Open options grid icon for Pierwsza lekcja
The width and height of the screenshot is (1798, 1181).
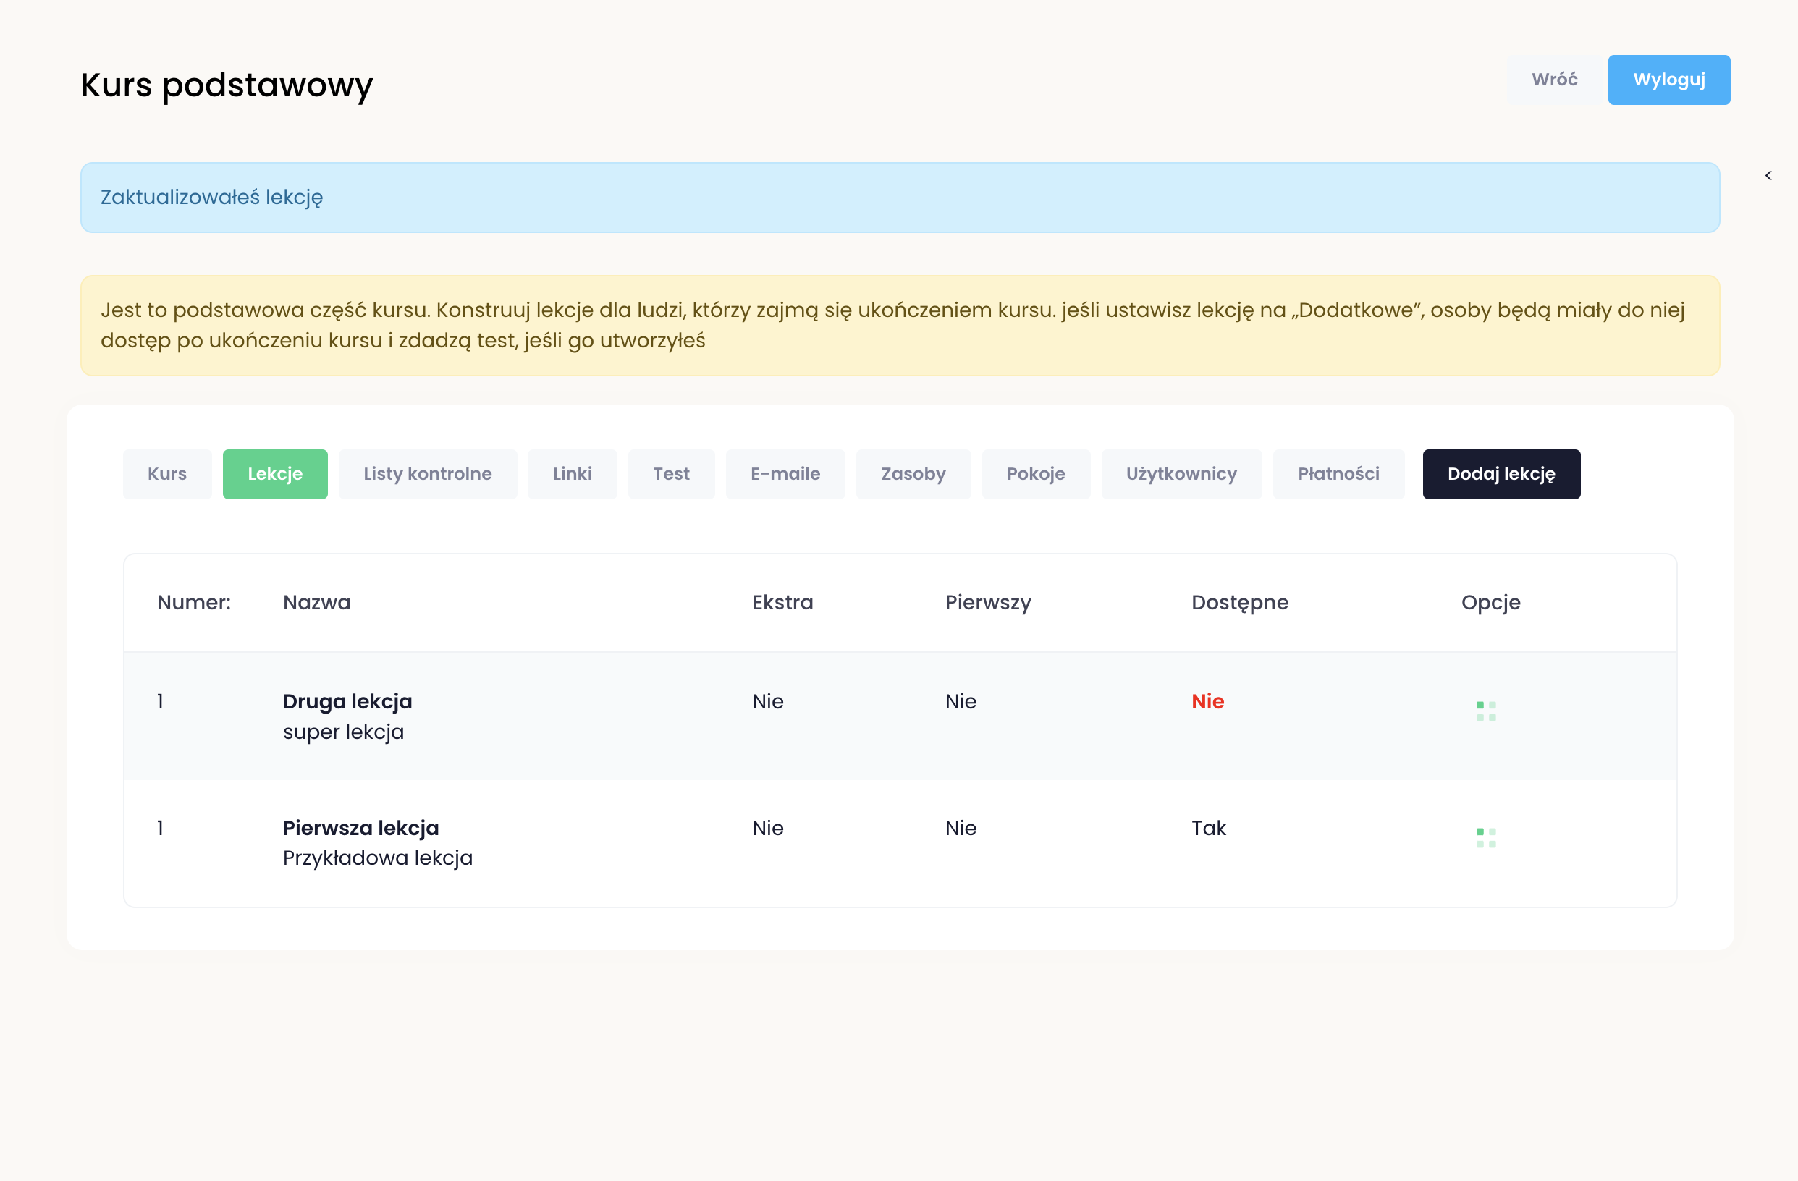(1485, 837)
